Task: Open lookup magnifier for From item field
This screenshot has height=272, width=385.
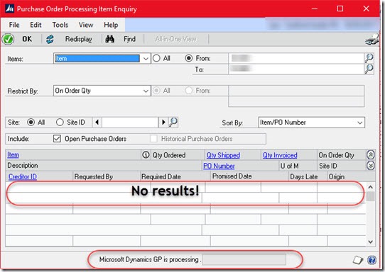Action: click(369, 58)
